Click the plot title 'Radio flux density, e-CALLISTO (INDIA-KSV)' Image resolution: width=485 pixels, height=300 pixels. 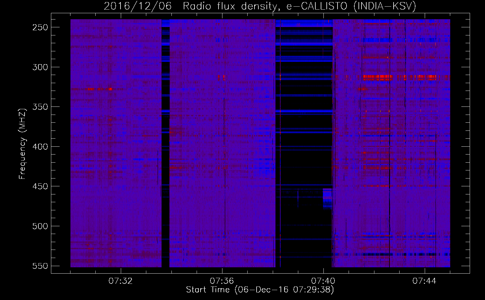[299, 6]
